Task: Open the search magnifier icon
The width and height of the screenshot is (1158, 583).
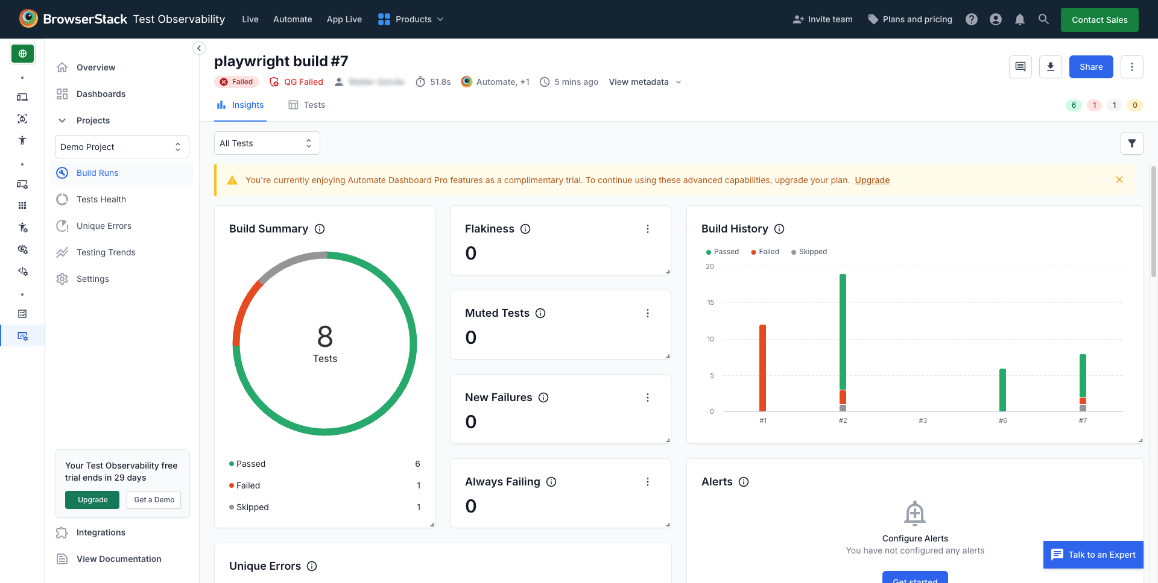Action: pos(1043,19)
